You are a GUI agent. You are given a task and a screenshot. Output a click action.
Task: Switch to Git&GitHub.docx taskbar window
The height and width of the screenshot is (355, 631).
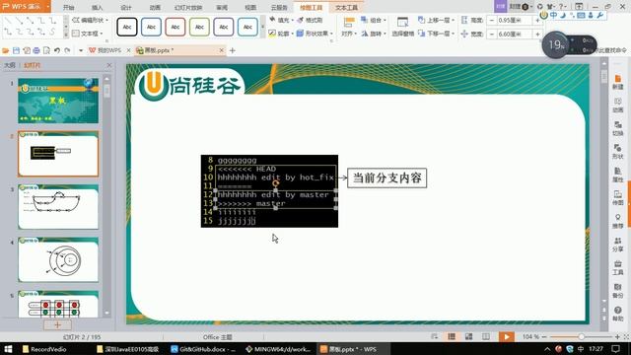[203, 349]
